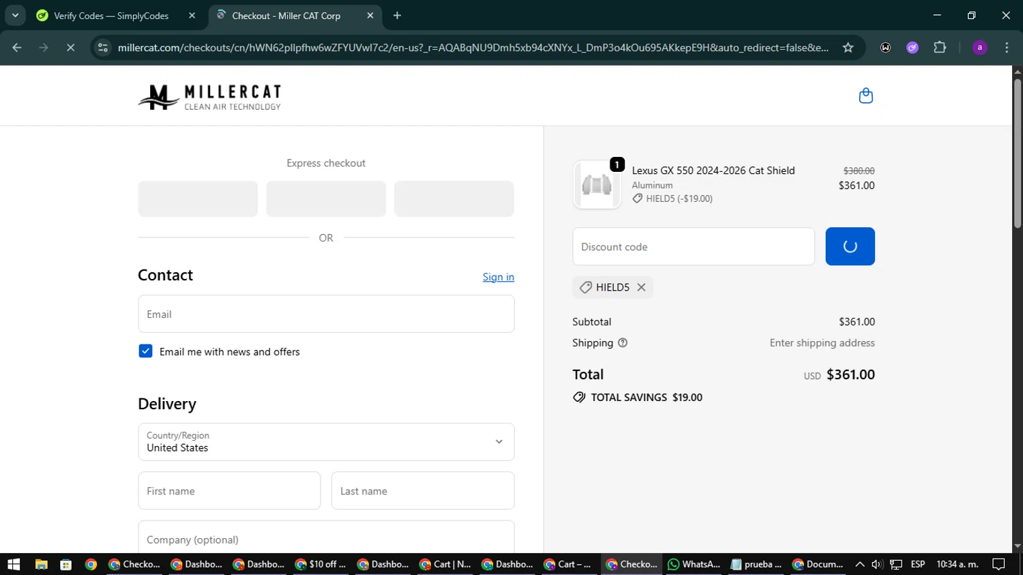Click the Apply discount button with spinner

850,246
